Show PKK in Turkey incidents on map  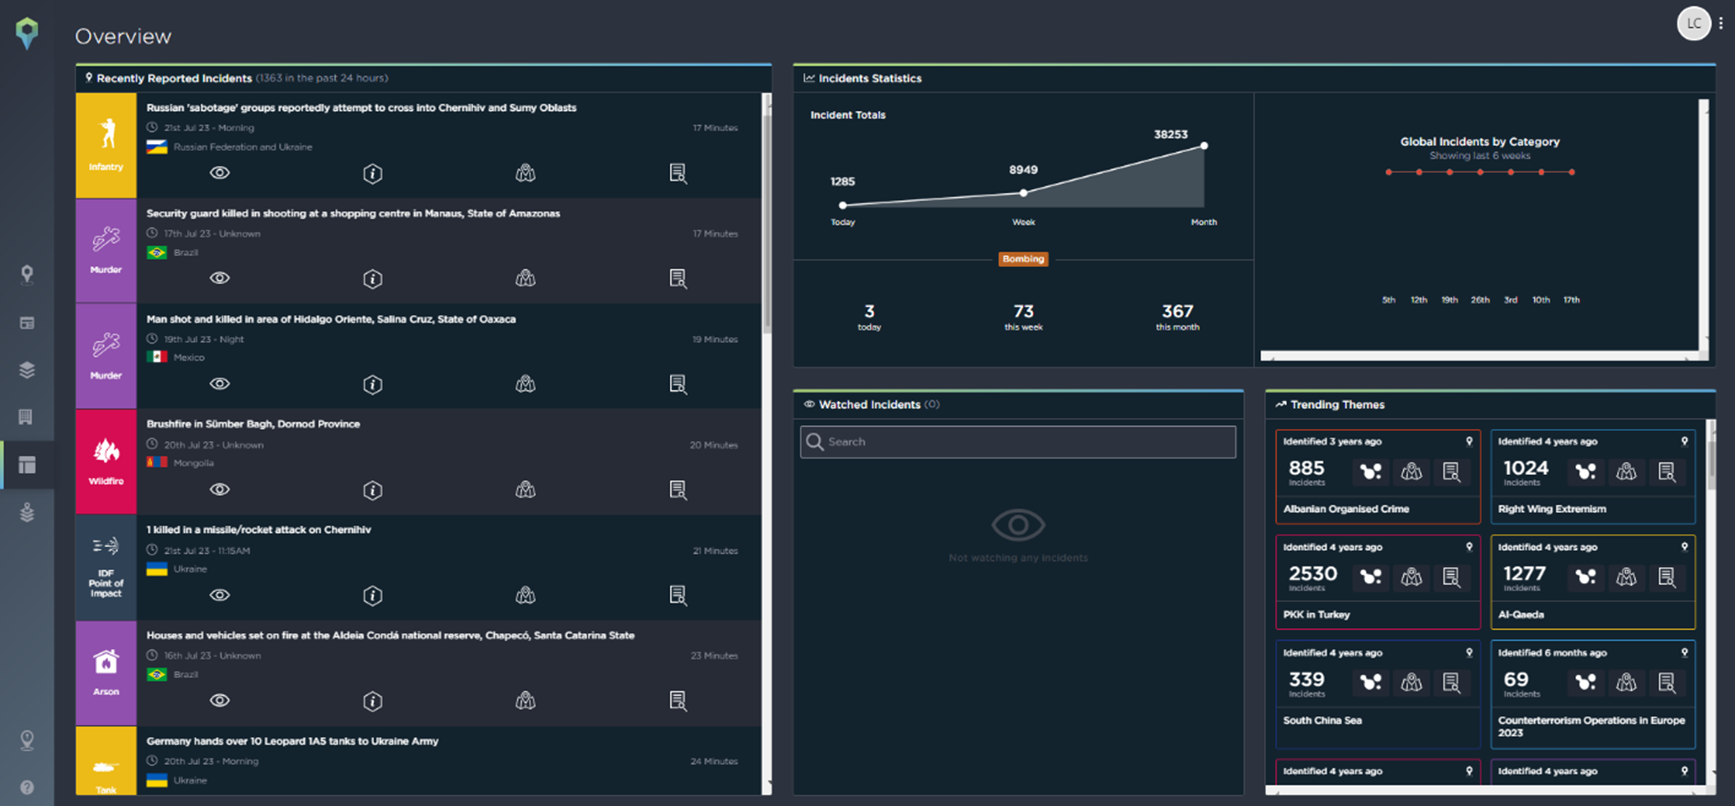(x=1411, y=577)
